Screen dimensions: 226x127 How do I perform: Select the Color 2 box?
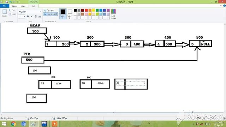point(70,14)
